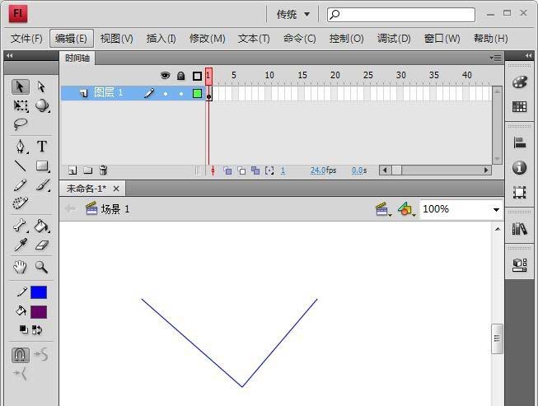Open the 传统 workspace dropdown
The width and height of the screenshot is (538, 406).
point(293,14)
